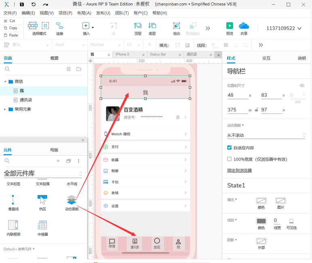
Task: Select the 选择模式 selection mode tool
Action: [x=33, y=26]
